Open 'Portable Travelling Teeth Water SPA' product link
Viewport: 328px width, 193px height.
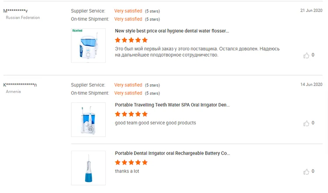[172, 105]
